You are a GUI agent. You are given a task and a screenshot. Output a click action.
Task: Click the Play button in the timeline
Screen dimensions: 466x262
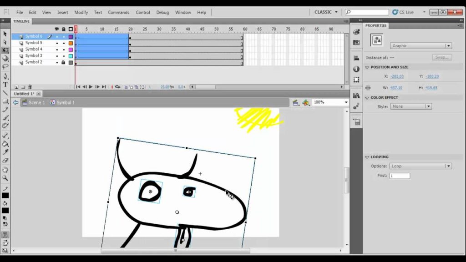coord(91,87)
